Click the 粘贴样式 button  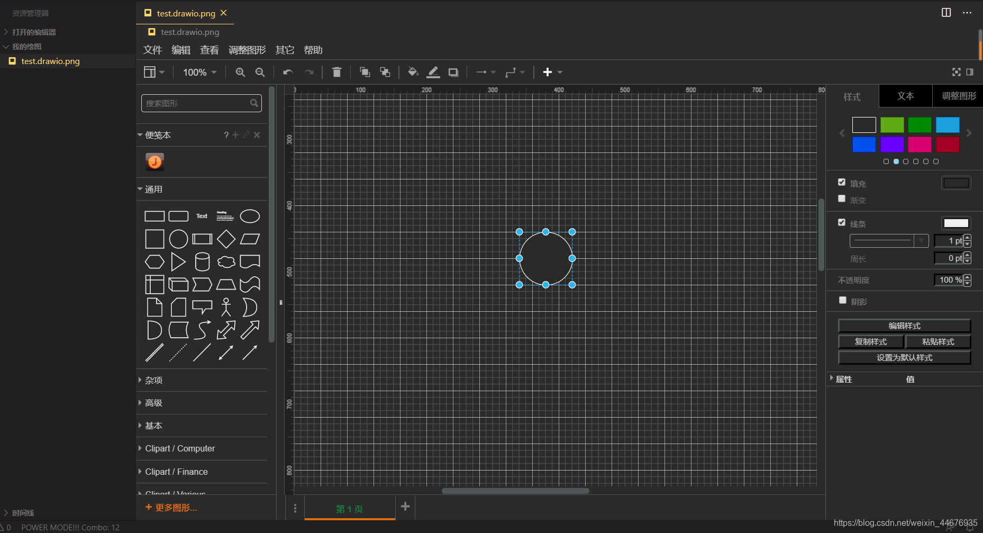tap(938, 341)
